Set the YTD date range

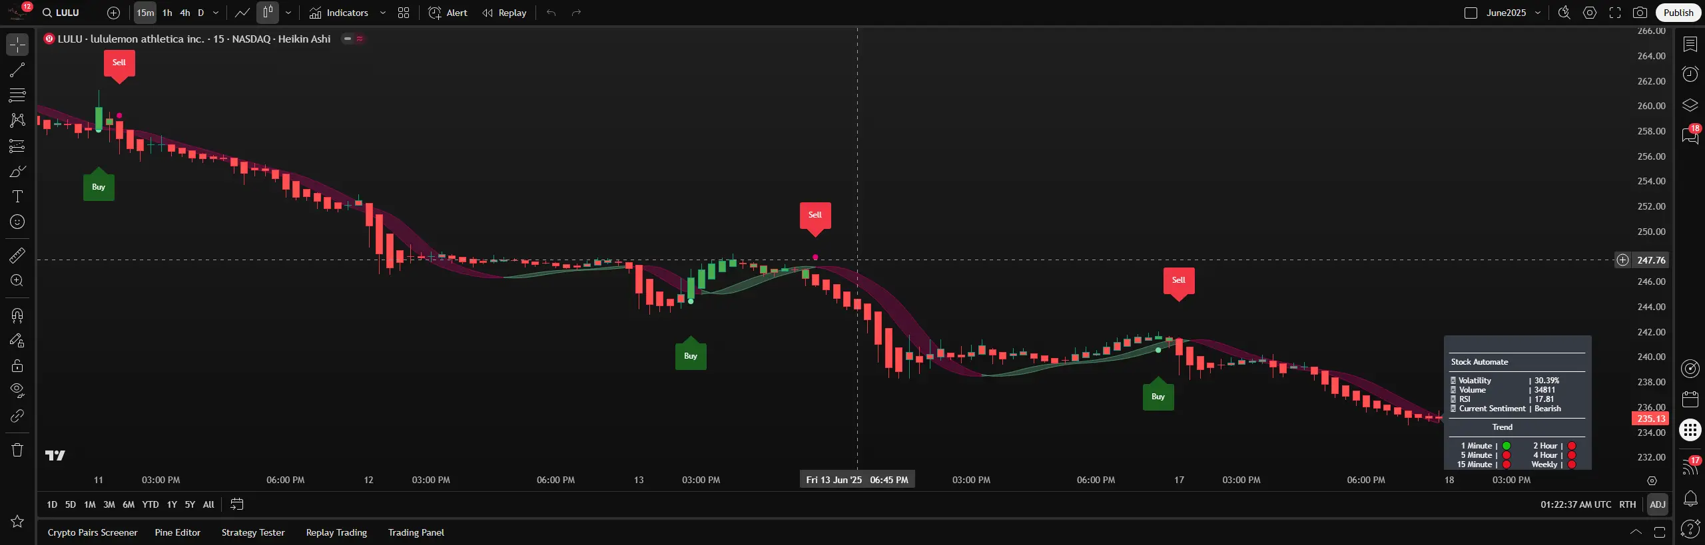[x=151, y=505]
